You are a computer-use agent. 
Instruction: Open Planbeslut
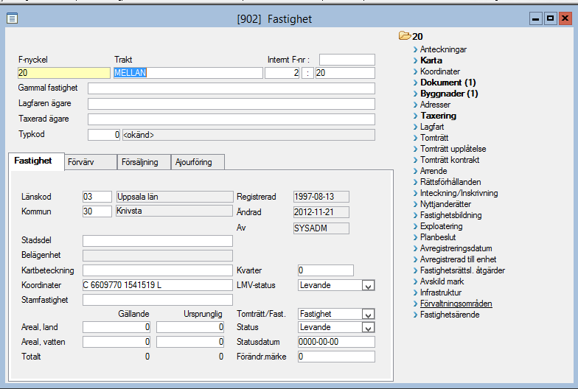tap(438, 237)
